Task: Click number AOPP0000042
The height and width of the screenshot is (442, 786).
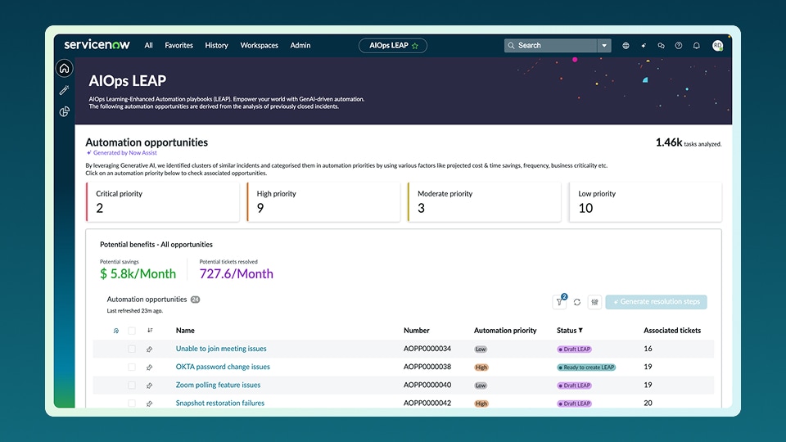Action: [427, 403]
